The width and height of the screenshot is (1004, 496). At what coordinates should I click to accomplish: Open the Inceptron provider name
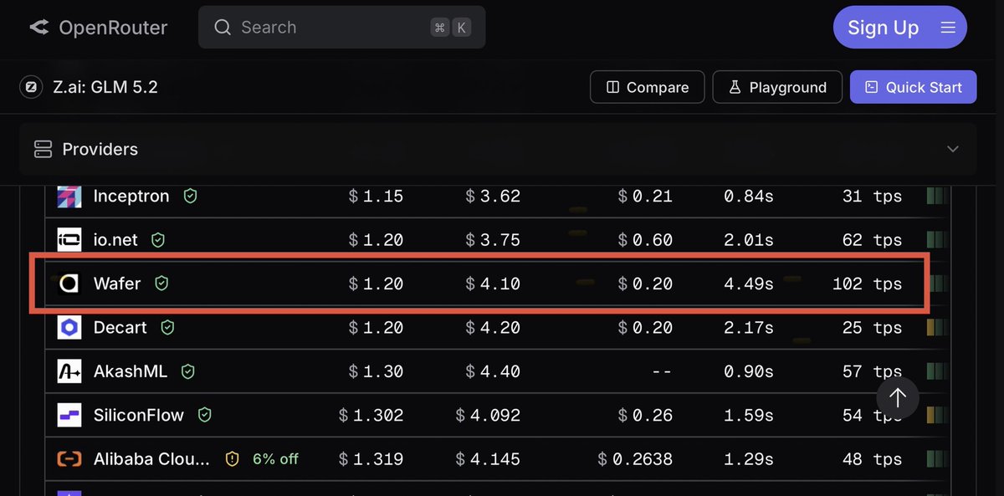pos(131,197)
